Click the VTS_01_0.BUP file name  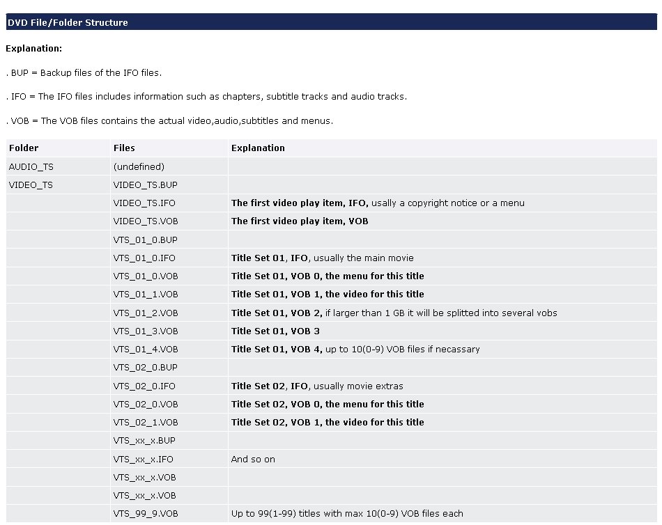tap(145, 240)
